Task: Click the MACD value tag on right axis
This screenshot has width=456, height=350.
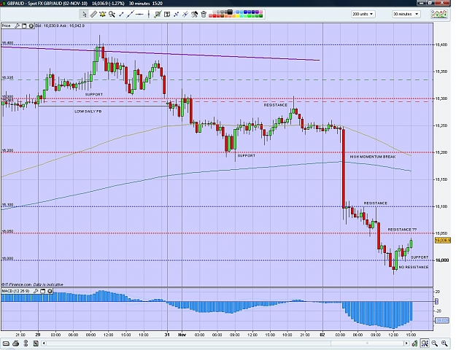Action: (442, 320)
